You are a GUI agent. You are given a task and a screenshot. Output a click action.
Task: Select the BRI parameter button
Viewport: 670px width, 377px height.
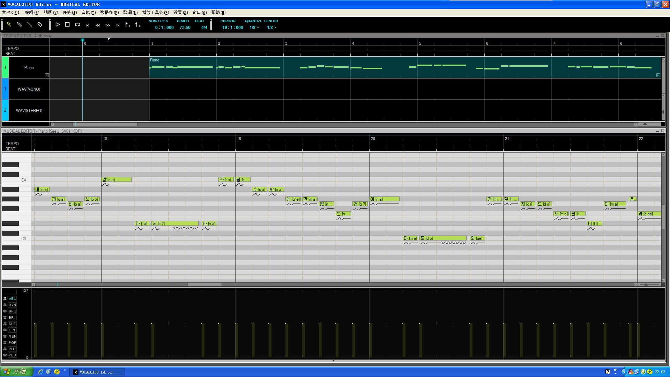[12, 318]
